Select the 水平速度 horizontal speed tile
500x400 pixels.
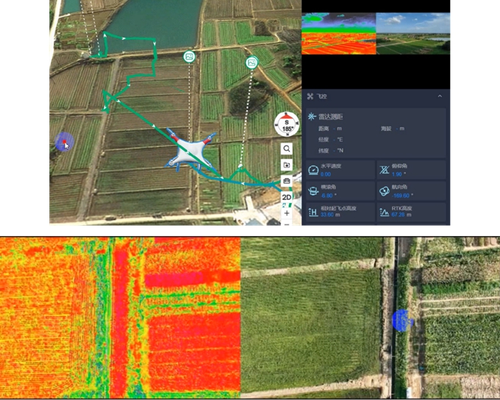[x=339, y=170]
